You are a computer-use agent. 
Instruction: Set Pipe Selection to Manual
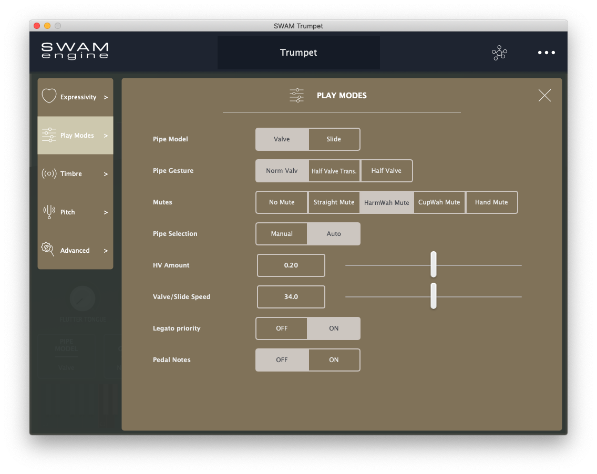[282, 234]
